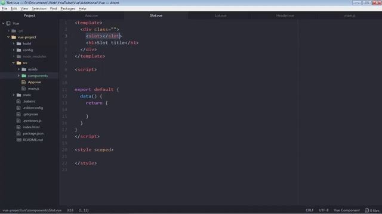Click the .gitignore file icon
Screen dimensions: 382x214
point(19,114)
